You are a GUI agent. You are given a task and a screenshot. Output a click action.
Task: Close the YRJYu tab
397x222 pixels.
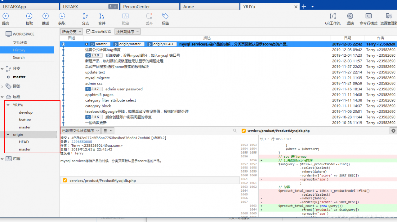point(296,7)
